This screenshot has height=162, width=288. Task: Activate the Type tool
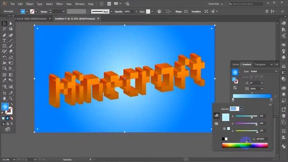click(4, 40)
